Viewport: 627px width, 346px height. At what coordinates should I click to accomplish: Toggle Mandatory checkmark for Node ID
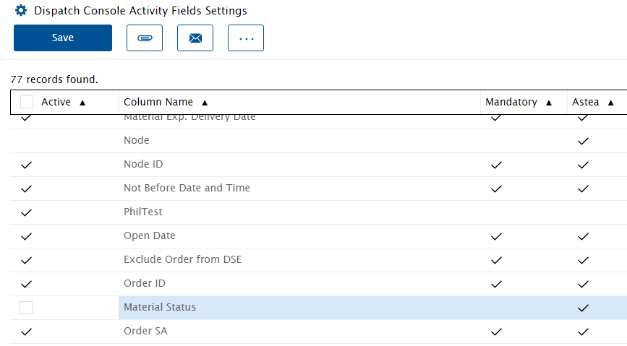tap(496, 165)
